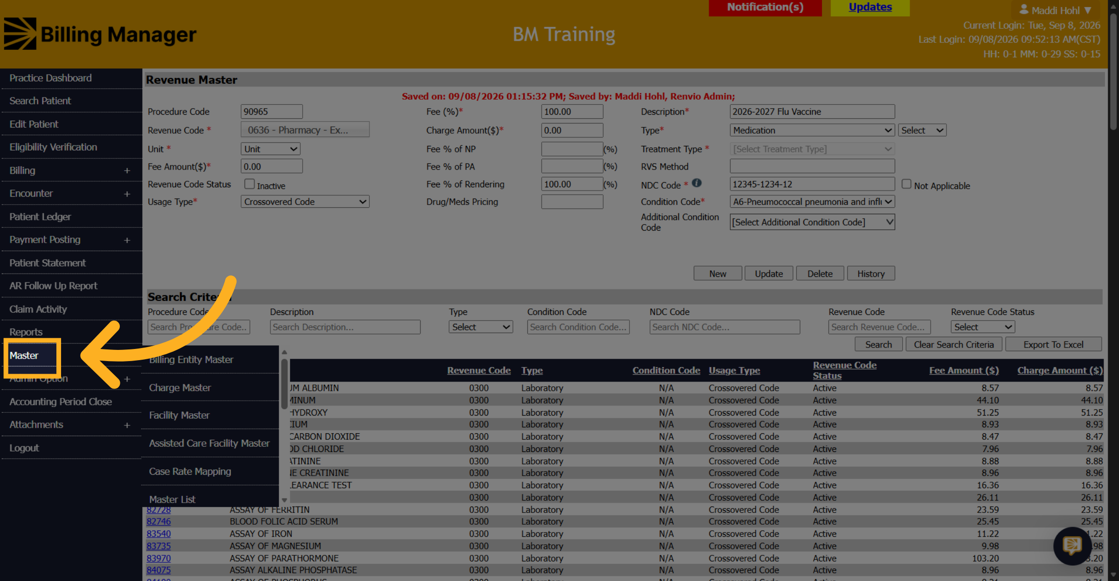
Task: Check the Not Applicable NDC checkbox
Action: click(906, 184)
